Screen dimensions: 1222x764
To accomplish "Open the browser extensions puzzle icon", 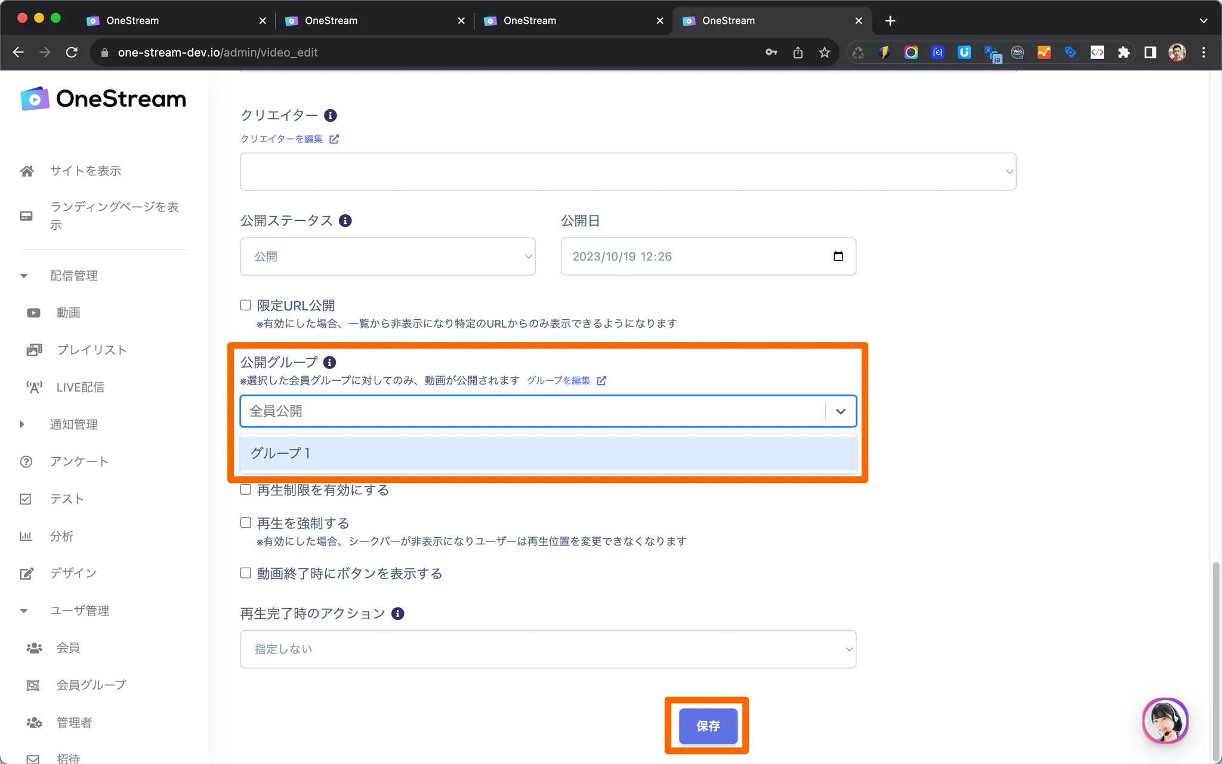I will [x=1124, y=53].
